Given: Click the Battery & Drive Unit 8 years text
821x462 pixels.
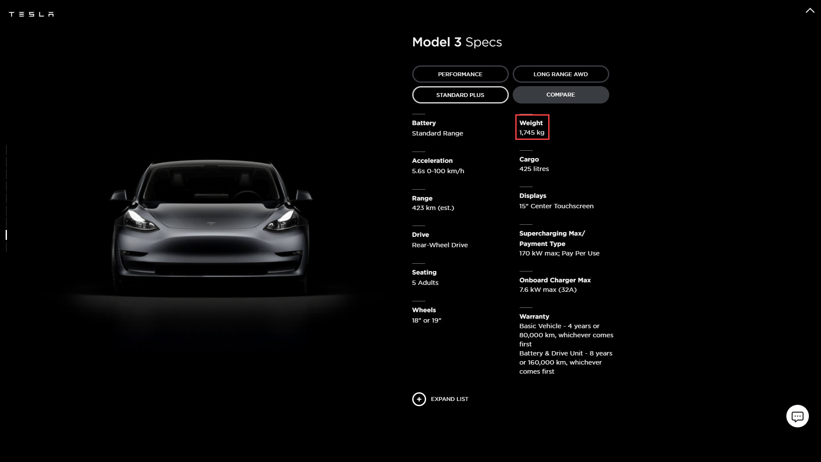Looking at the screenshot, I should (566, 362).
